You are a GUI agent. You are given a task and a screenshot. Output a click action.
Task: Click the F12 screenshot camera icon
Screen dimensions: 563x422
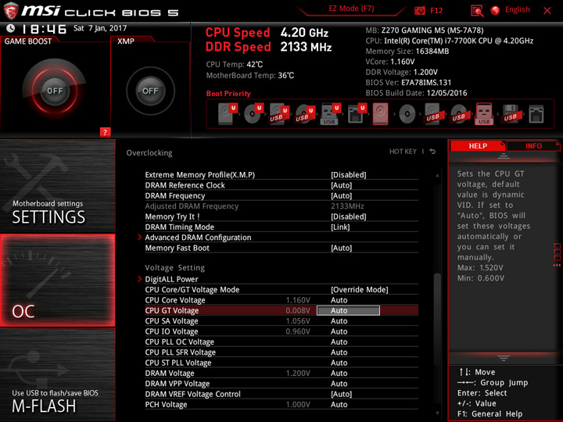click(419, 11)
